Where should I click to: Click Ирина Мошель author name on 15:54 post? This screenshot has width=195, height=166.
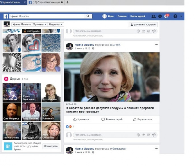84,149
